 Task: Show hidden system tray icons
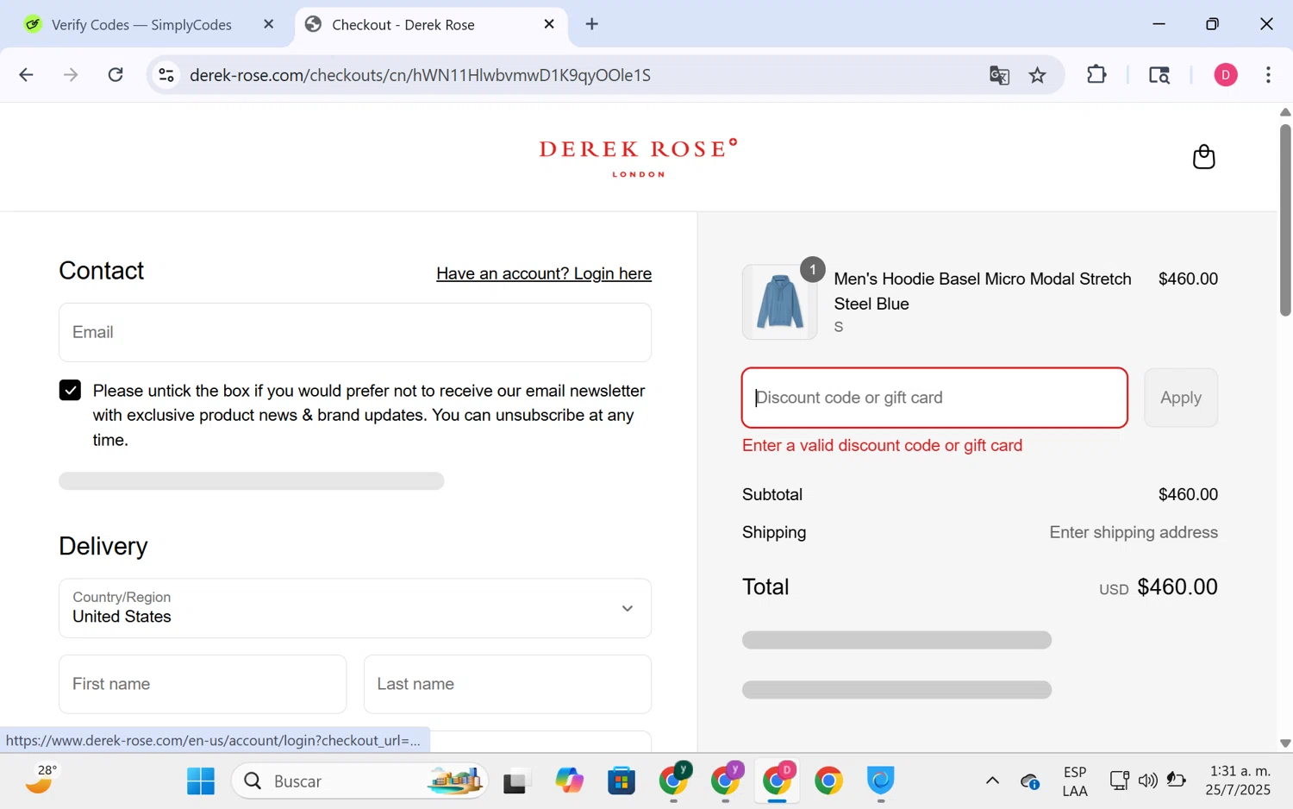point(992,781)
